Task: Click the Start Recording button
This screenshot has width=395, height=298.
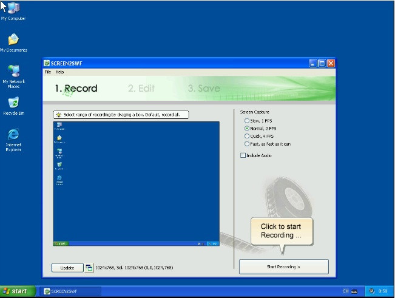Action: 283,266
